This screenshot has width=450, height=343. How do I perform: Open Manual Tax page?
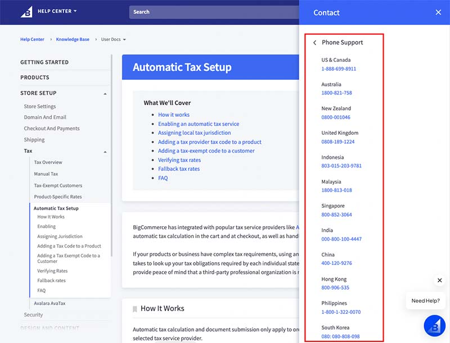pyautogui.click(x=46, y=174)
